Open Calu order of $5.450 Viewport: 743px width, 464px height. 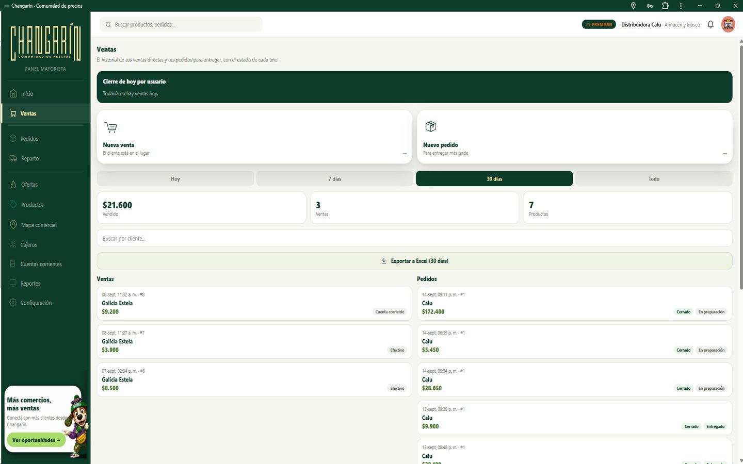click(574, 341)
